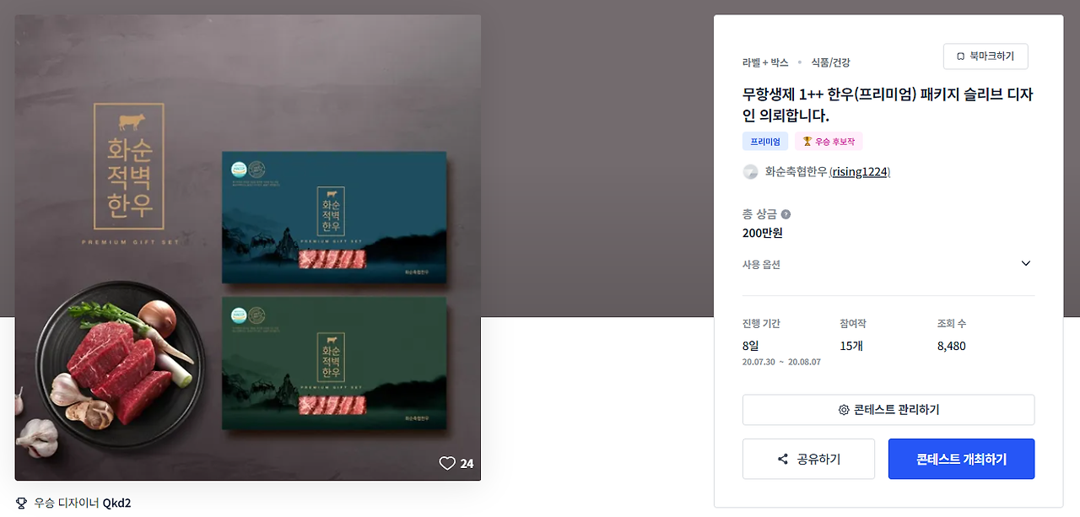Like the design with the heart icon
The image size is (1080, 517).
click(447, 463)
